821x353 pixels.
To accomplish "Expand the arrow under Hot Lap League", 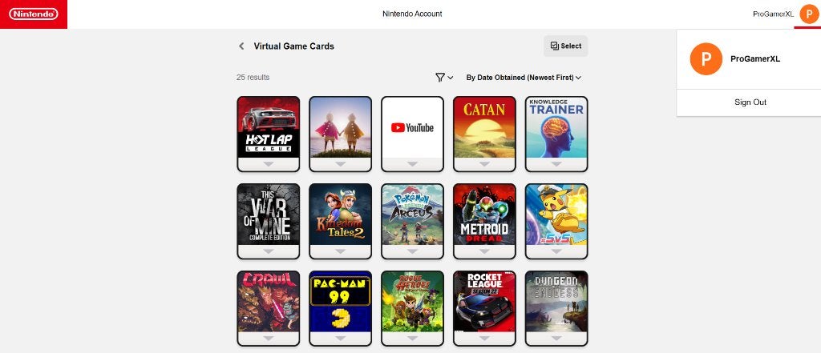I will 268,164.
